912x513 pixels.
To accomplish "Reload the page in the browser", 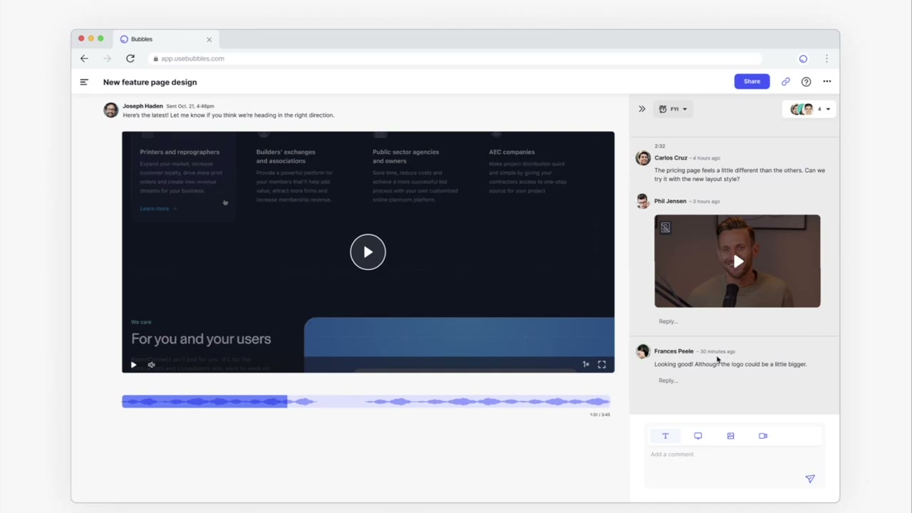I will (130, 58).
